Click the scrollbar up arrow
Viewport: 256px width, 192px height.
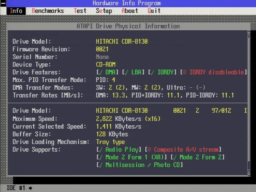[249, 34]
